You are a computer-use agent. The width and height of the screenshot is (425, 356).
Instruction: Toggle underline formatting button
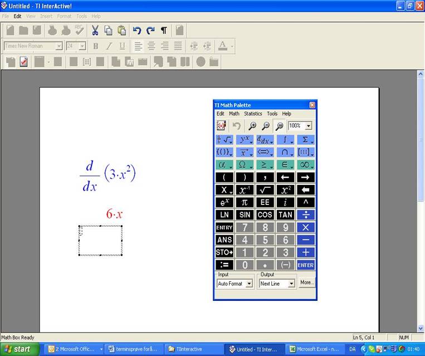pyautogui.click(x=122, y=46)
